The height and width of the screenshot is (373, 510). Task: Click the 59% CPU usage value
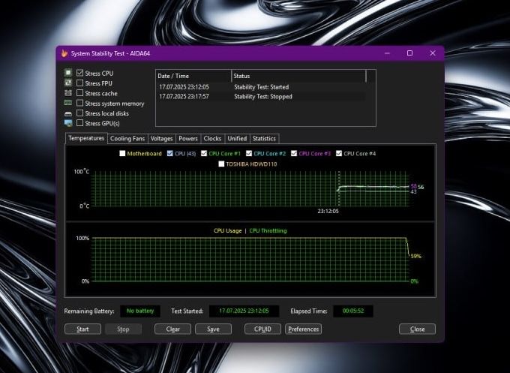416,256
